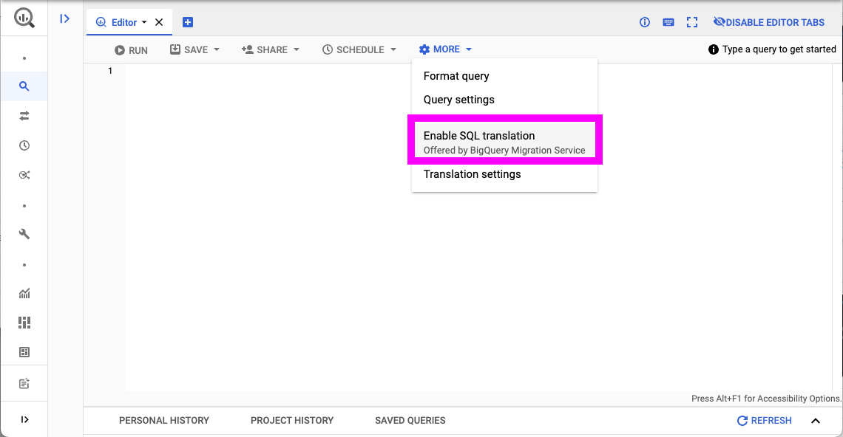The width and height of the screenshot is (843, 437).
Task: Switch to the PROJECT HISTORY tab
Action: tap(292, 420)
